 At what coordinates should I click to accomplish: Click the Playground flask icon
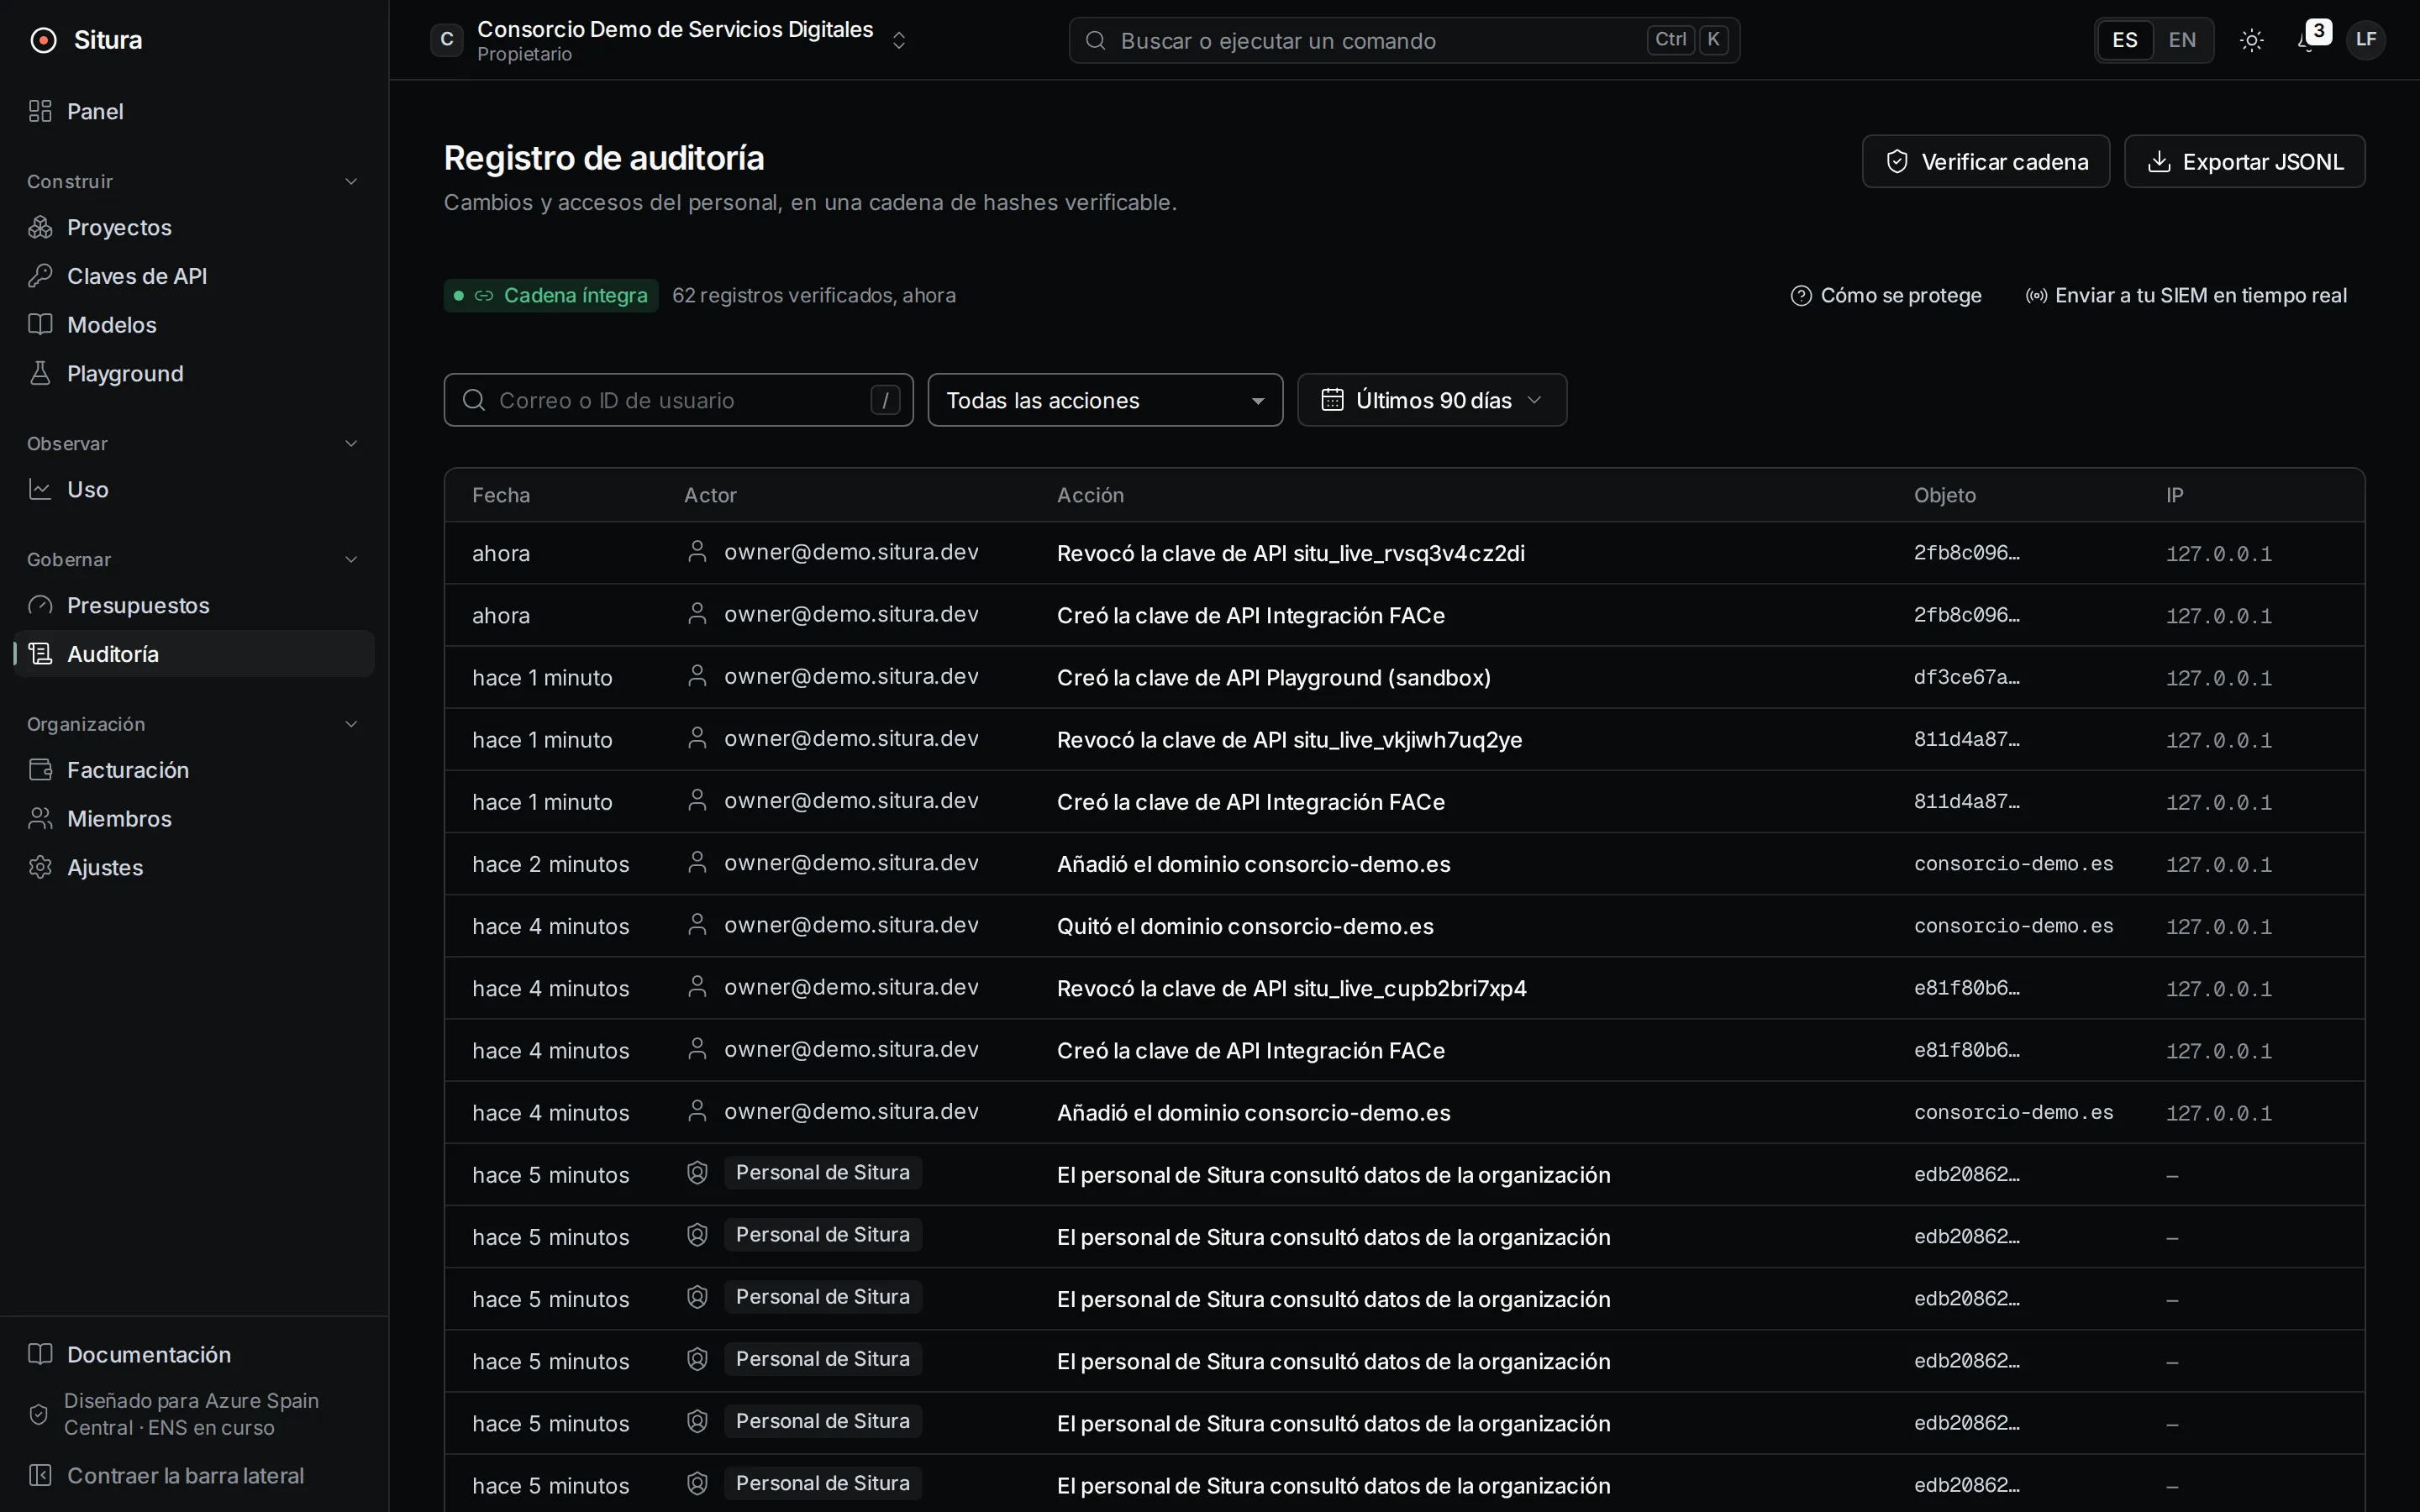click(x=40, y=373)
